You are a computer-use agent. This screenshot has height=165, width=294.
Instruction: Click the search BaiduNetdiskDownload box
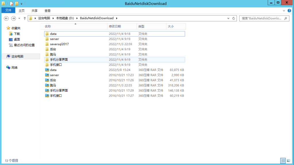[261, 18]
